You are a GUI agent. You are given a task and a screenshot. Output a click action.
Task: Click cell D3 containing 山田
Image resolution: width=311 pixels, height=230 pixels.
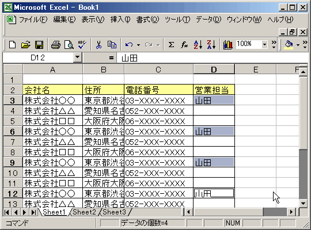(x=214, y=101)
